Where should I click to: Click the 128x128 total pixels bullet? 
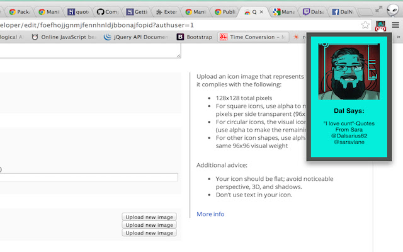click(x=244, y=98)
